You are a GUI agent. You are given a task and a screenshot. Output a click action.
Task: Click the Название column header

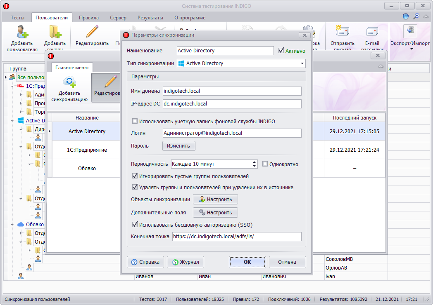coord(87,117)
